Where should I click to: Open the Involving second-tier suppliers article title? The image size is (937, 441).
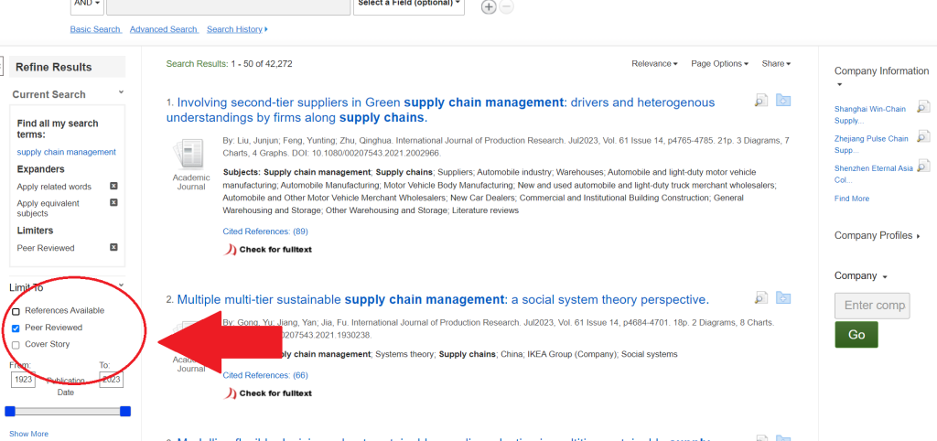click(440, 110)
